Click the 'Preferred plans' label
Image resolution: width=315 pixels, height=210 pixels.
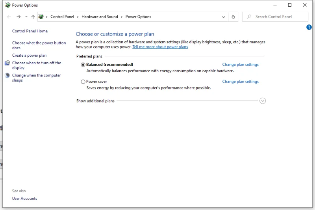pyautogui.click(x=89, y=56)
